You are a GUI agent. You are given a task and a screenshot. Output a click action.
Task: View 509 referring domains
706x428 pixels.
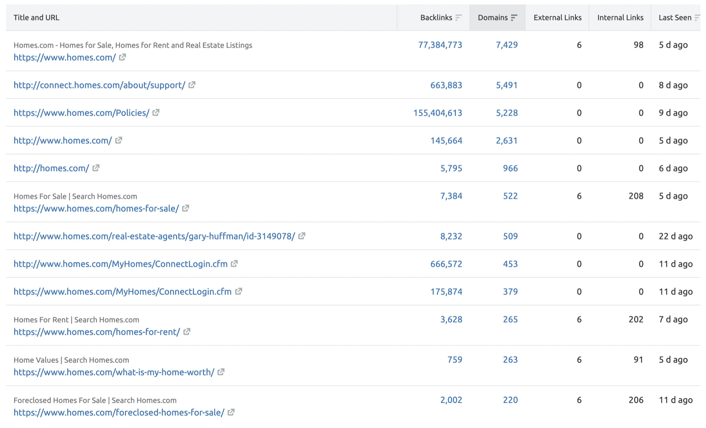[x=510, y=236]
